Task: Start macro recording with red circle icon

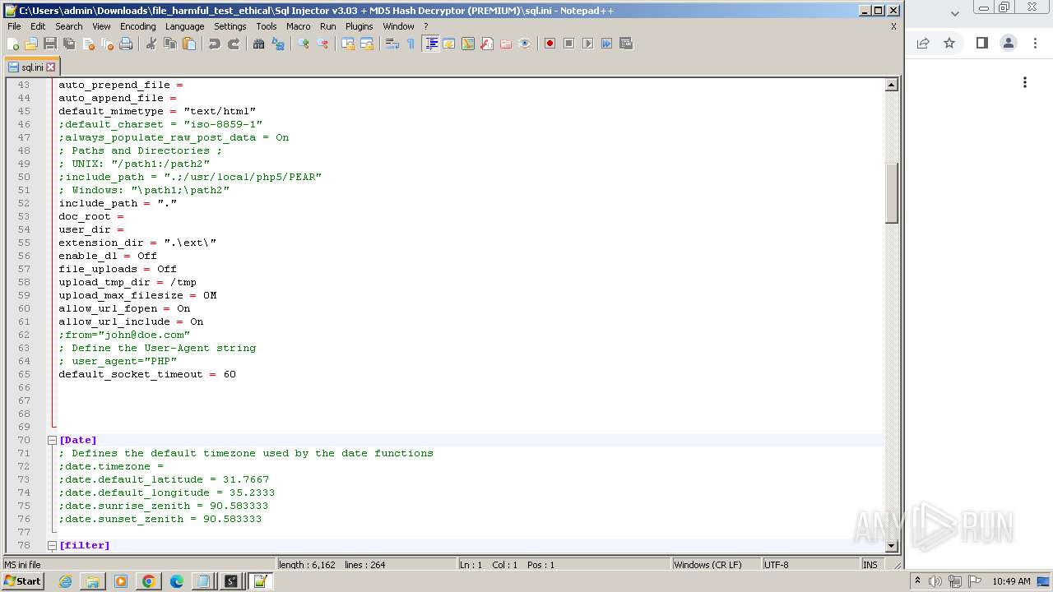Action: (x=550, y=44)
